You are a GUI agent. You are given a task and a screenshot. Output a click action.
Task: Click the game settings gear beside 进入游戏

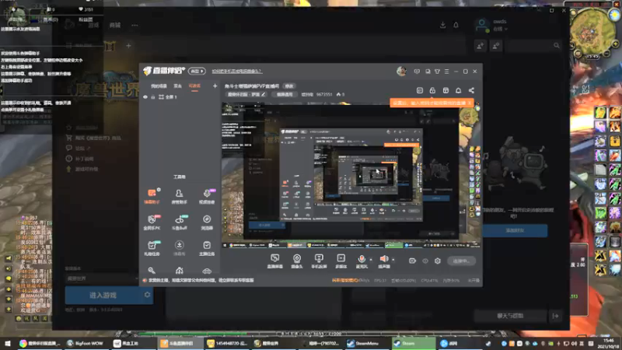[147, 295]
